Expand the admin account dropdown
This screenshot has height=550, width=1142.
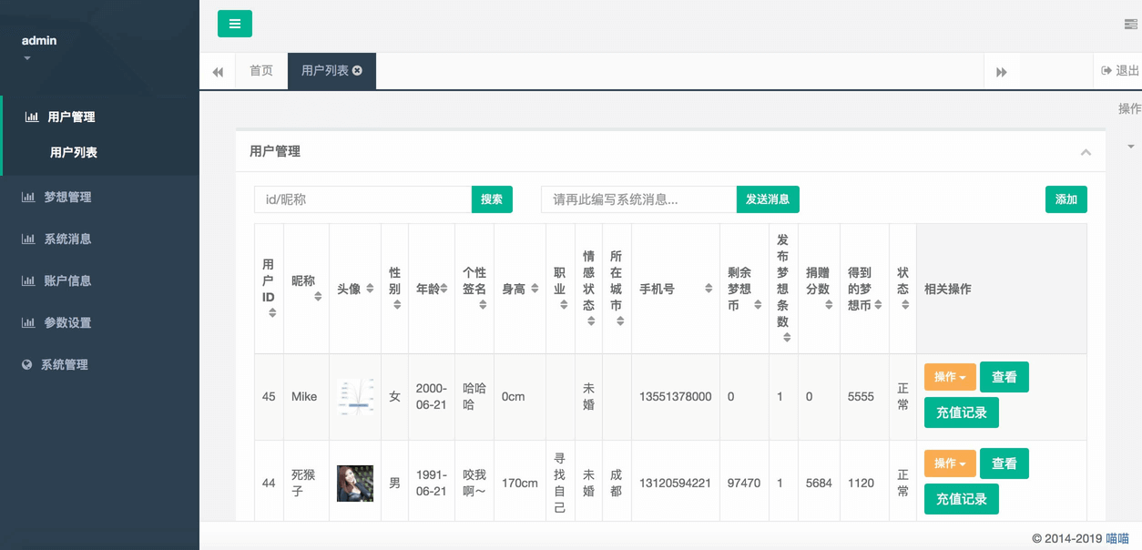(x=27, y=58)
